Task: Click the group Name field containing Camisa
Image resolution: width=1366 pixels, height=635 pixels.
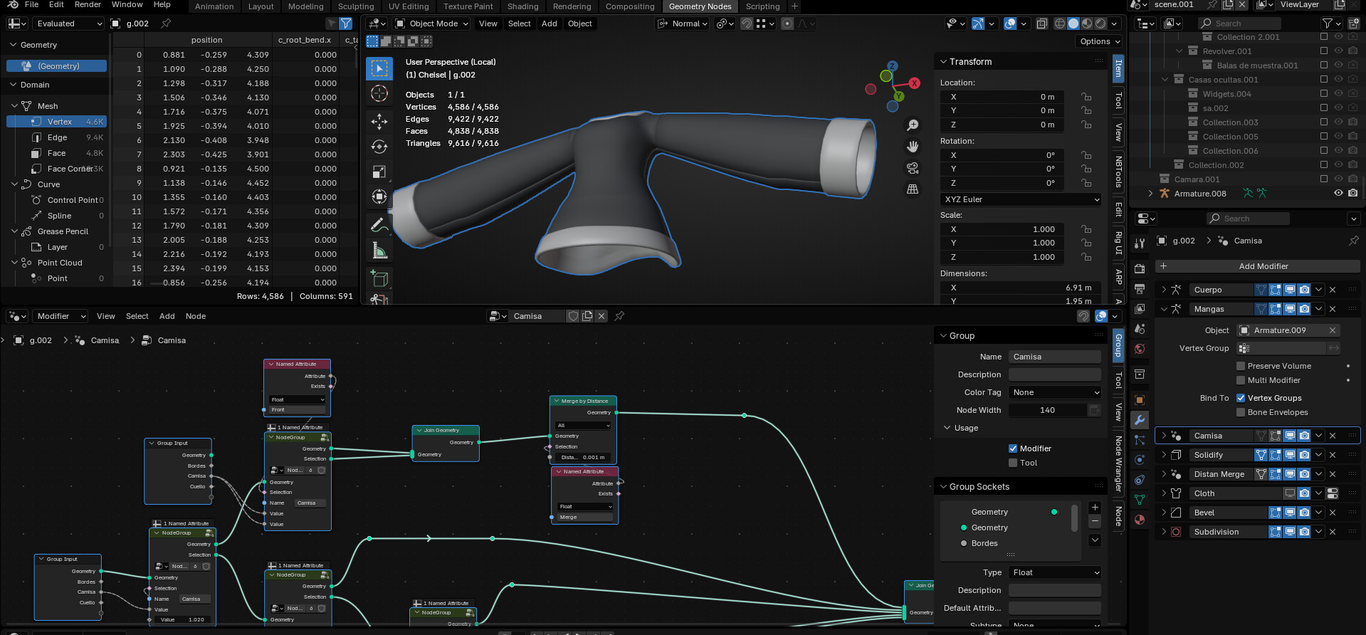Action: click(x=1056, y=357)
